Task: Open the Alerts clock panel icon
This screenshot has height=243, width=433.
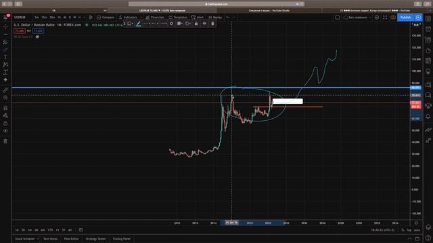Action: pyautogui.click(x=428, y=29)
